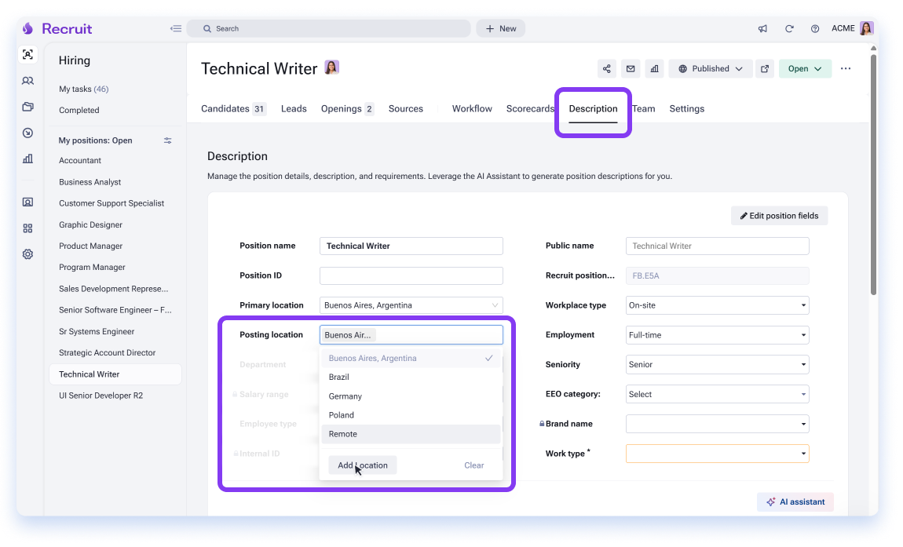
Task: Click the Public name input field
Action: (x=717, y=246)
